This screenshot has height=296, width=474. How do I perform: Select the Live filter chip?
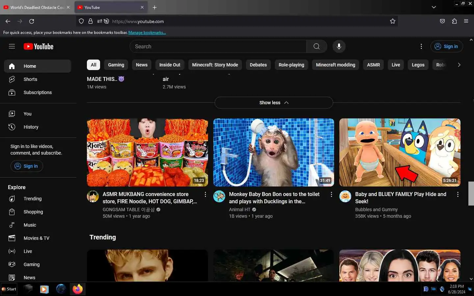click(x=396, y=65)
